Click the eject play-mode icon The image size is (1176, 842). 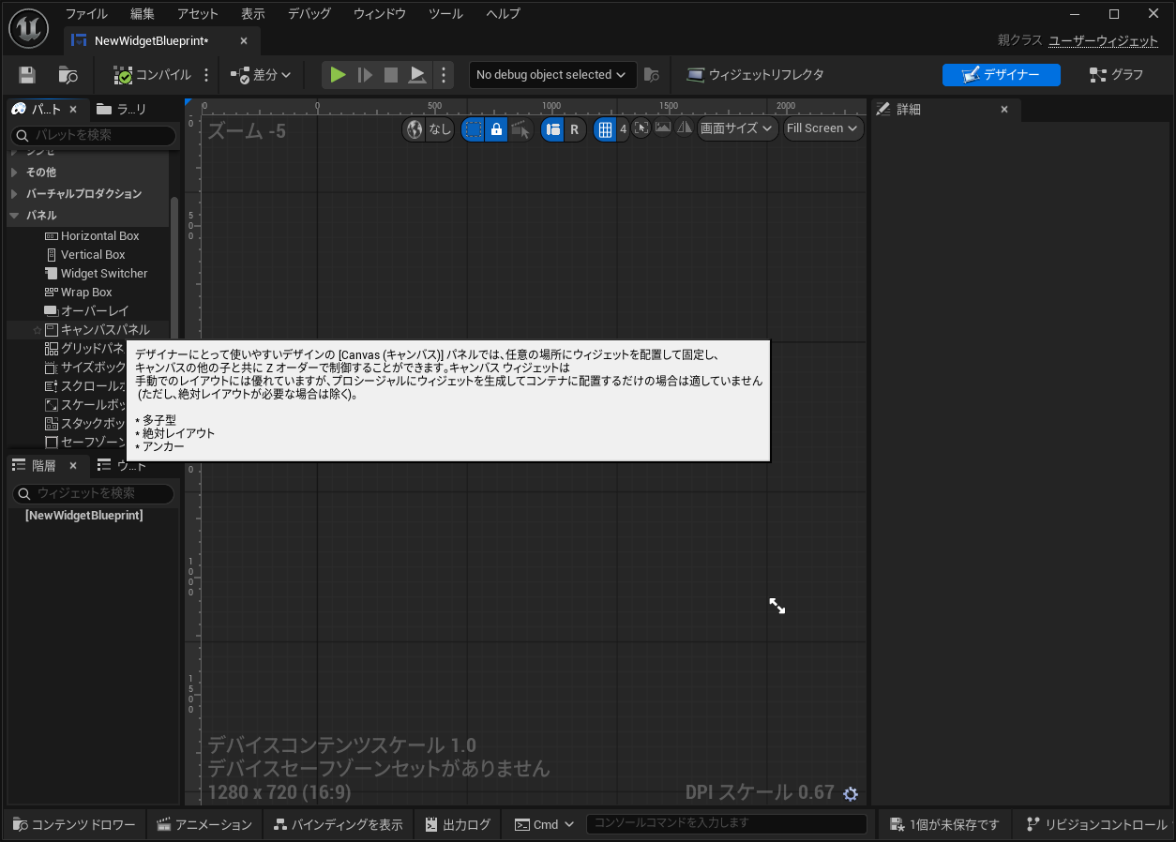click(417, 75)
